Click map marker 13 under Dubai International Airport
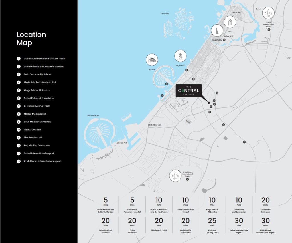292x243 pixels. 269,29
